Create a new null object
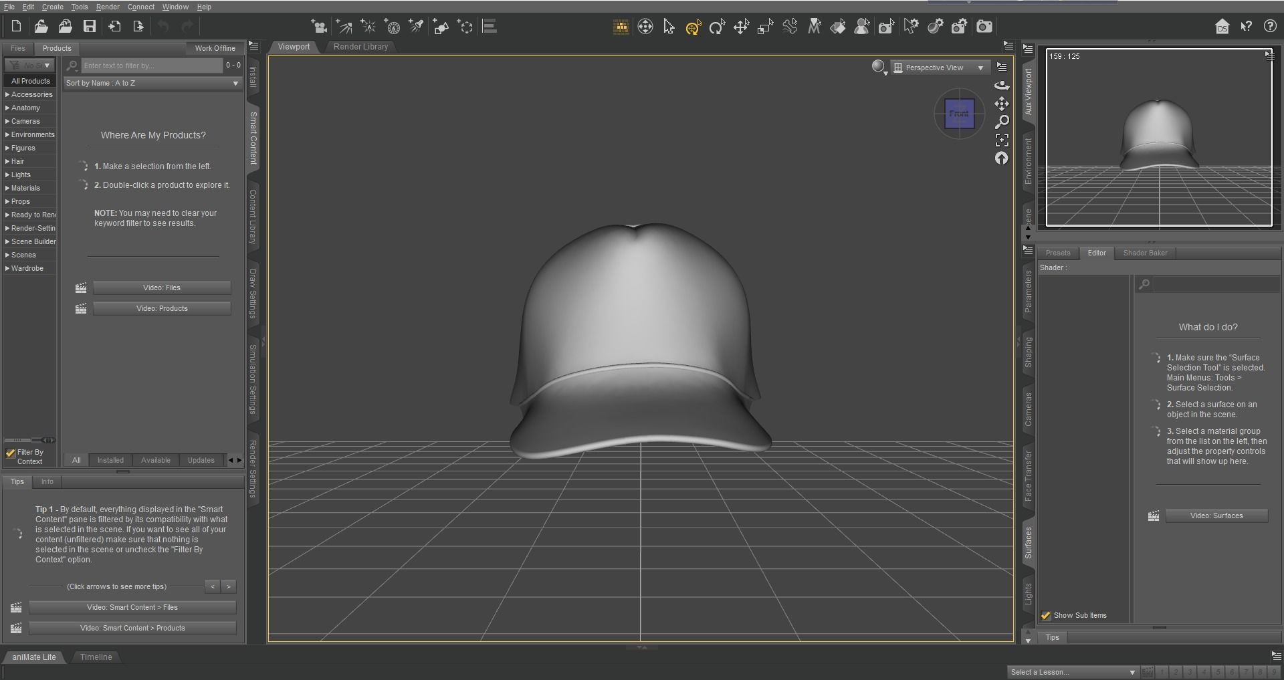Viewport: 1284px width, 680px height. coord(465,27)
